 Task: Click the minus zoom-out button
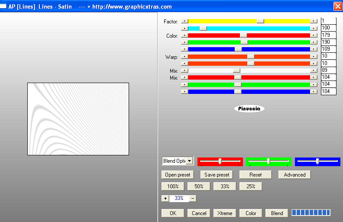pos(193,198)
